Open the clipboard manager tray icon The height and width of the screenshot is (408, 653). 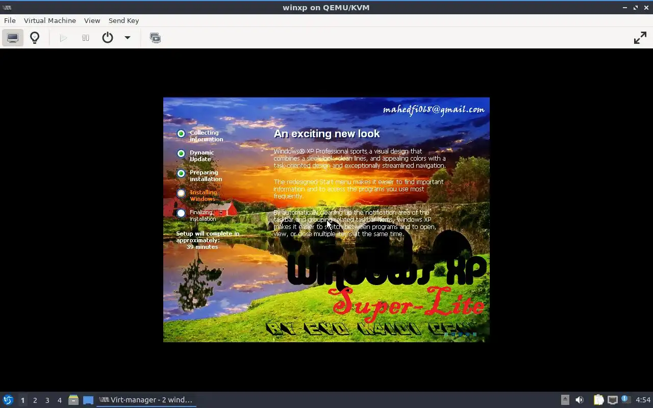pos(599,400)
